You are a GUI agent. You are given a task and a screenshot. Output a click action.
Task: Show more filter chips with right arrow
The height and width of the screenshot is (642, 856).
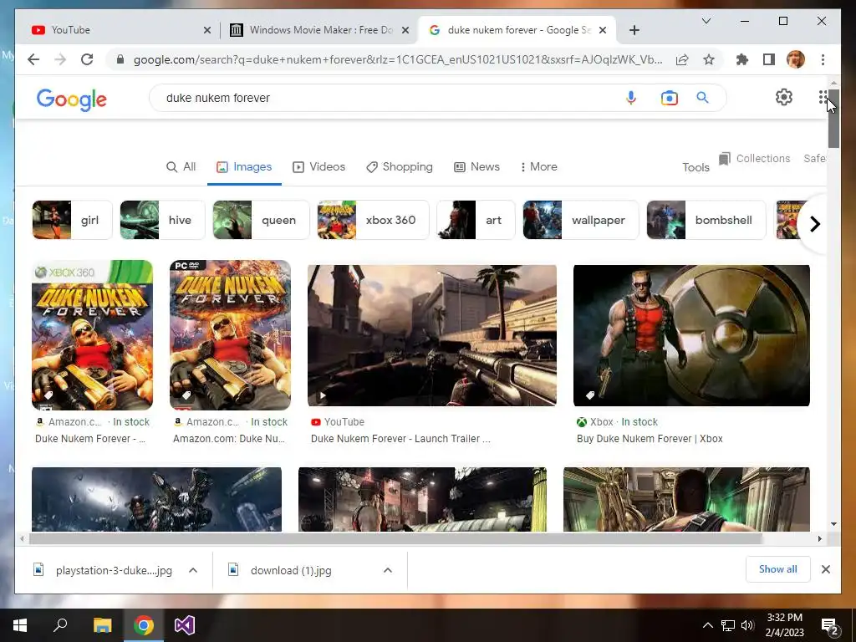pyautogui.click(x=814, y=224)
